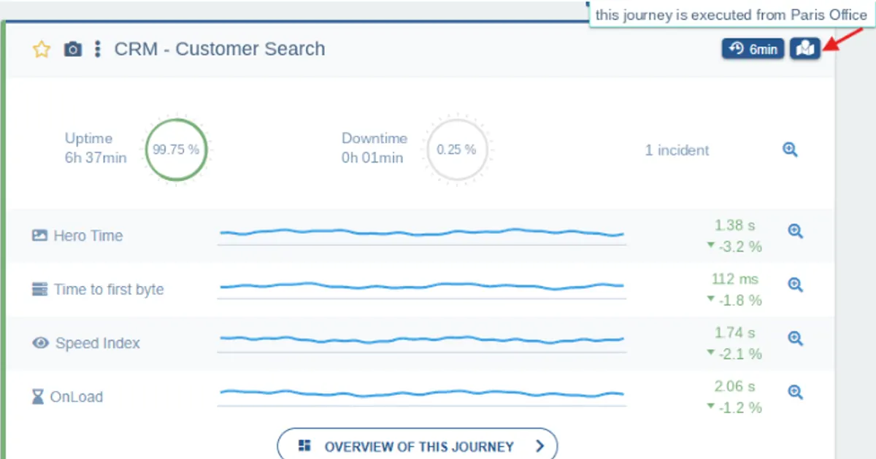Click the Paris Office tooltip text
The image size is (876, 459).
(731, 14)
